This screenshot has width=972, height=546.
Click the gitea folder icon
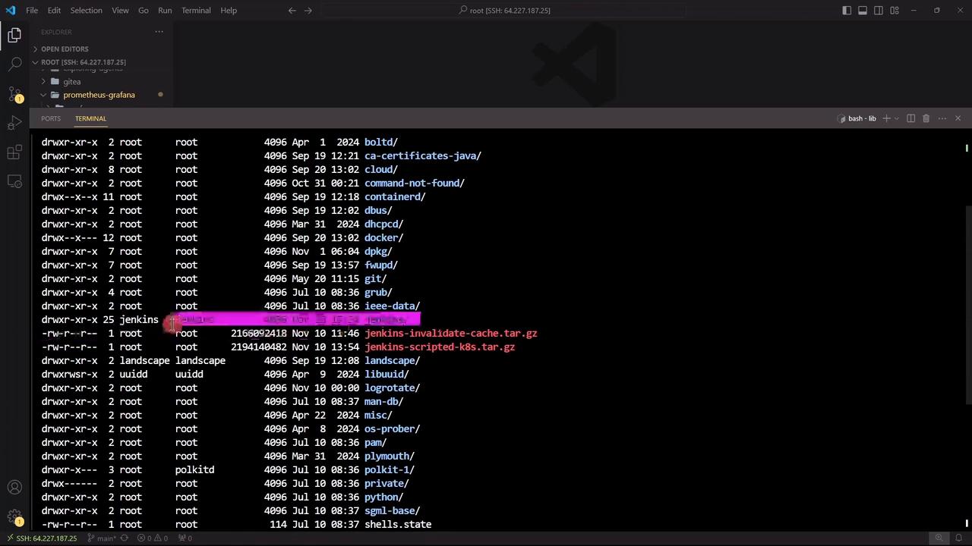(55, 81)
